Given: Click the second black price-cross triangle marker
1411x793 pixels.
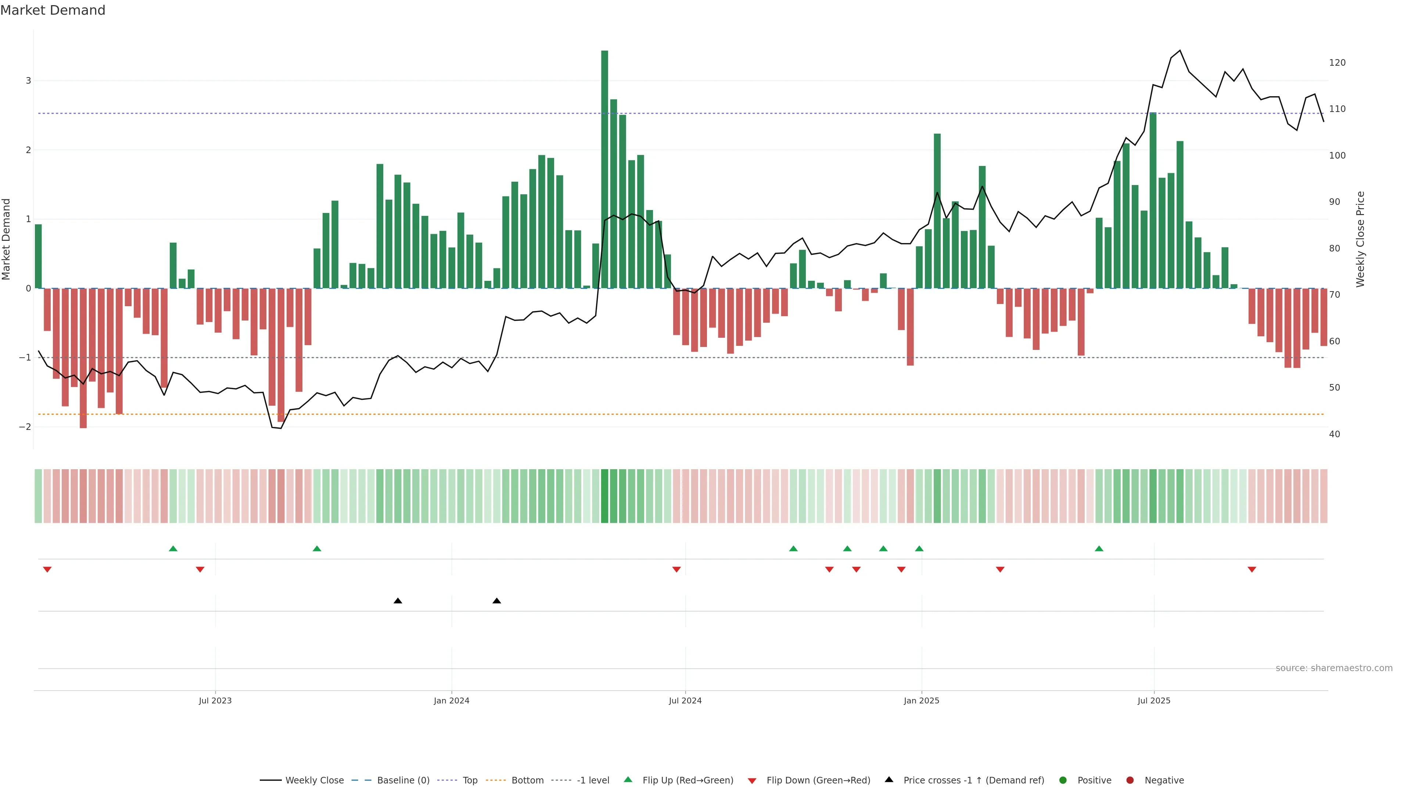Looking at the screenshot, I should (x=497, y=601).
